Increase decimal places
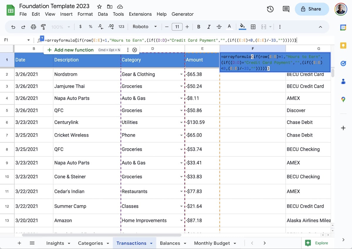 [111, 27]
